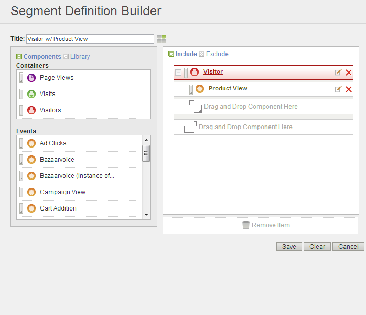Click the orange Campaign View event icon
366x315 pixels.
pos(31,192)
